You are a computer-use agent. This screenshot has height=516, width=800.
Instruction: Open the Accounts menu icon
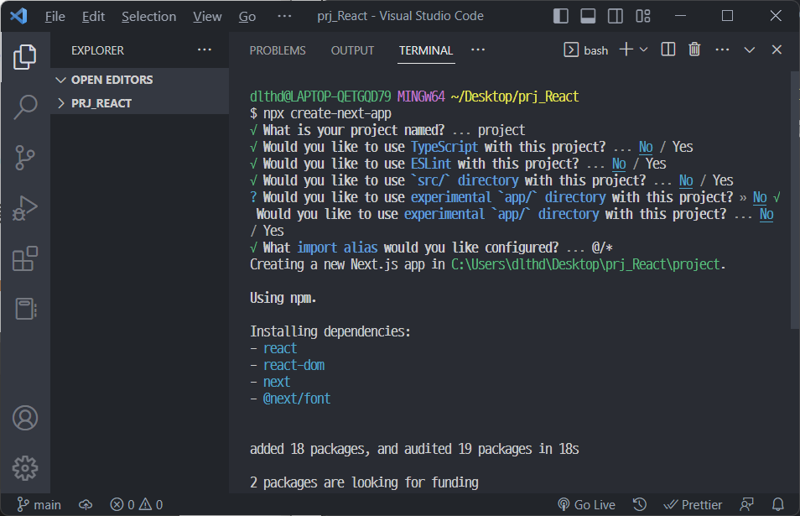pos(25,418)
